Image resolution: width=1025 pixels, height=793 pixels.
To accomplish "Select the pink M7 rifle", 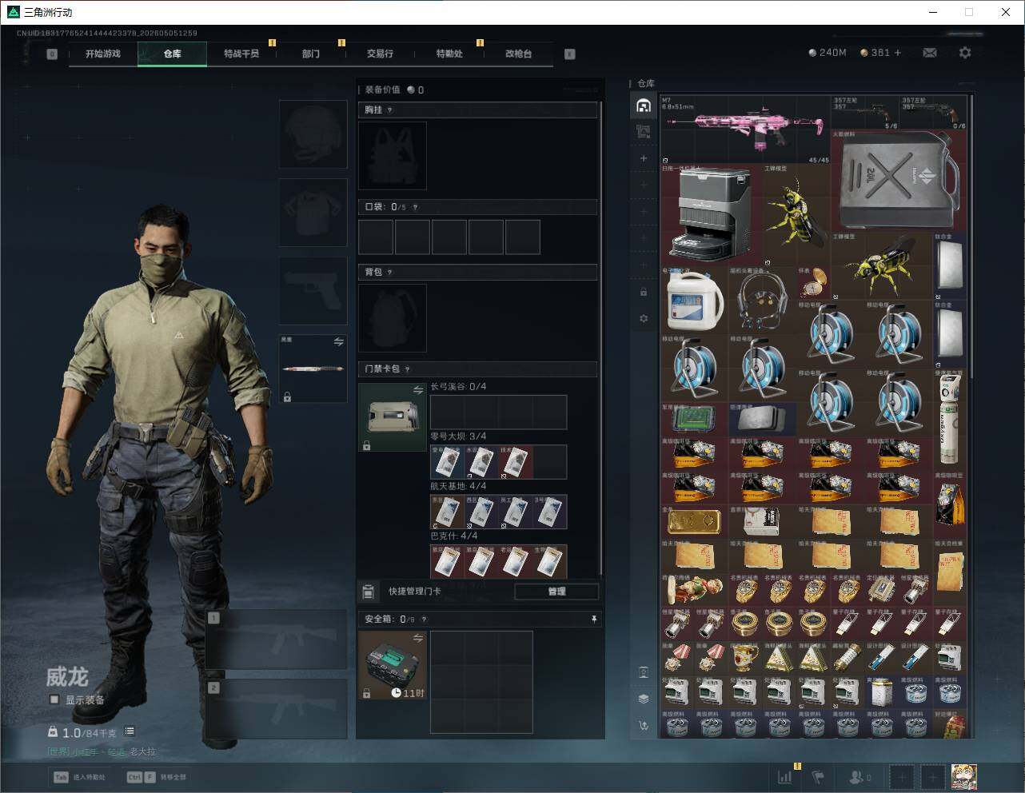I will [746, 130].
